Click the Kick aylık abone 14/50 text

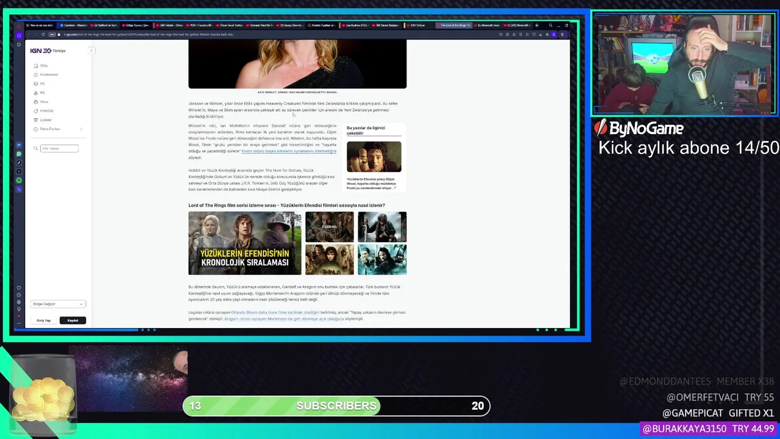pos(688,148)
